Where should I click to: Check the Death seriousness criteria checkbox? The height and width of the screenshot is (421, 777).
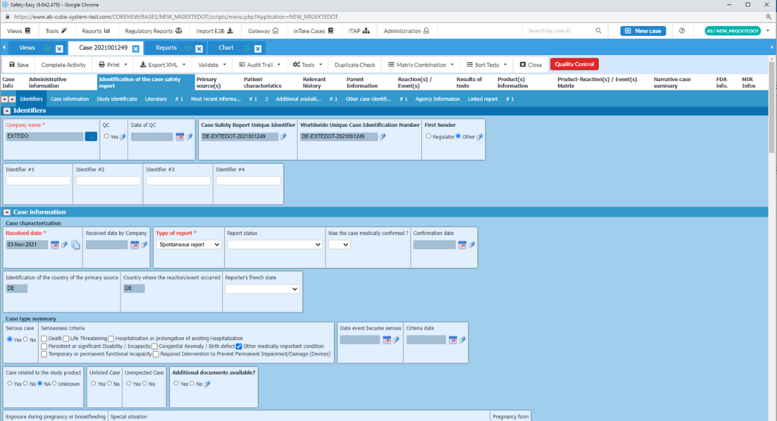pyautogui.click(x=45, y=338)
